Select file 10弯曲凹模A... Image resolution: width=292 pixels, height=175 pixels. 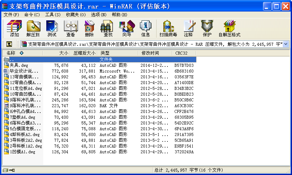click(25, 94)
